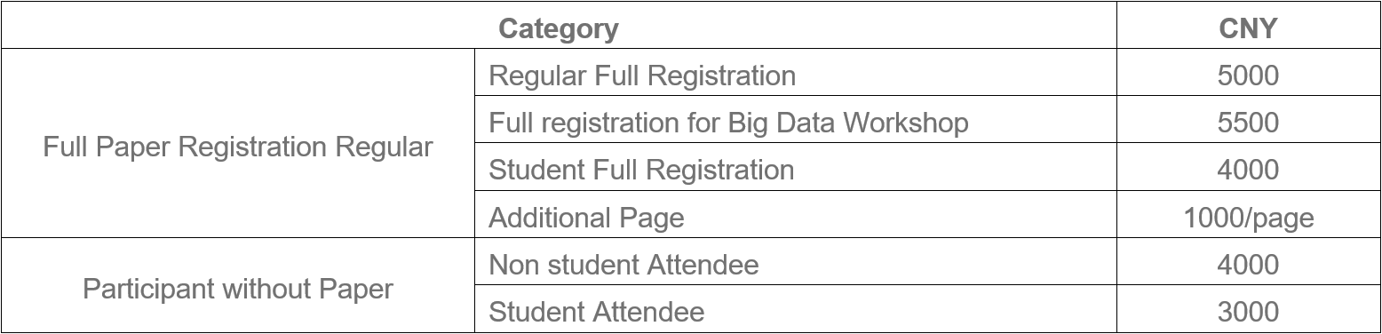Click the Additional Page row label
The width and height of the screenshot is (1382, 334).
click(586, 218)
